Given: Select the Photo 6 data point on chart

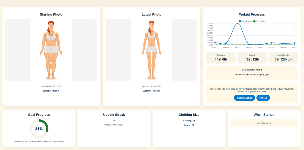Looking at the screenshot, I should (x=272, y=43).
